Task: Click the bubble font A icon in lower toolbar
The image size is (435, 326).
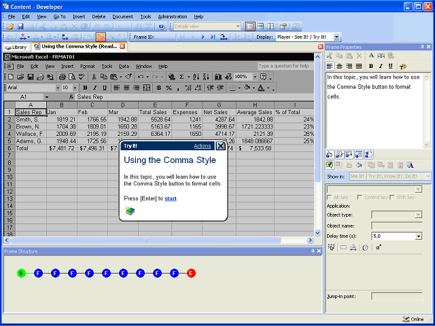Action: pos(411,165)
